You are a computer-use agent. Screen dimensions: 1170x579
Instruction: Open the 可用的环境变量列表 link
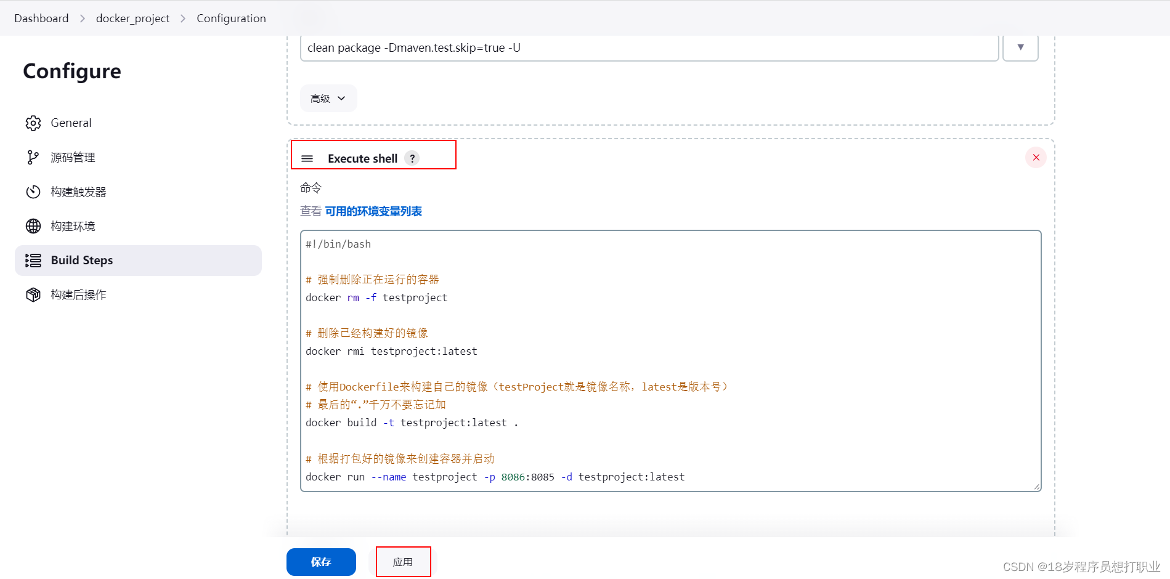pos(373,211)
